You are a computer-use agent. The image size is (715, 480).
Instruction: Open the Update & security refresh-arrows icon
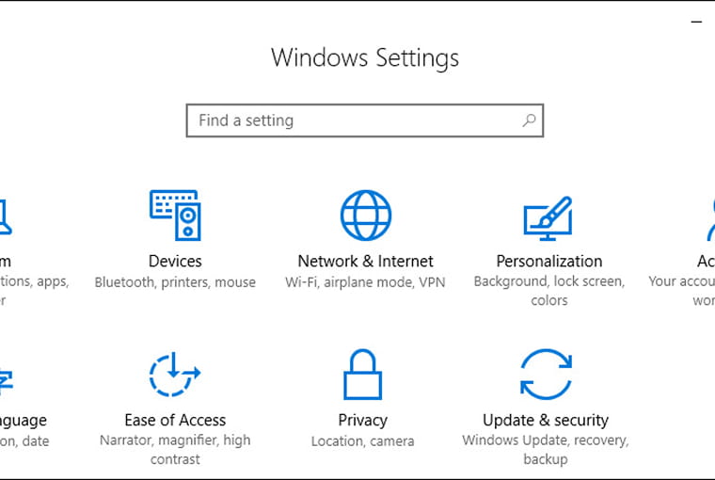click(x=546, y=375)
